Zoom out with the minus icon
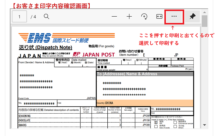Viewport: 218px width, 136px height. [x=114, y=17]
